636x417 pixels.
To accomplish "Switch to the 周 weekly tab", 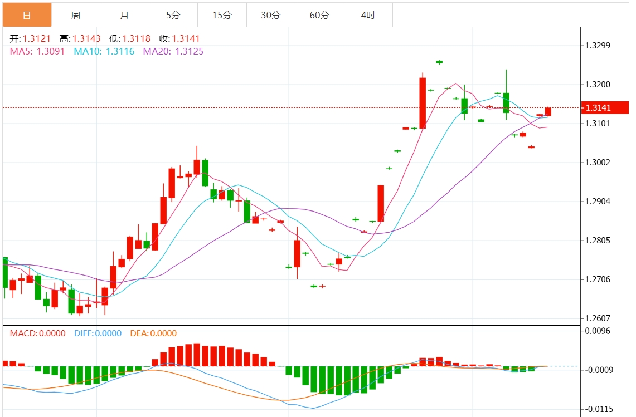I will [76, 15].
